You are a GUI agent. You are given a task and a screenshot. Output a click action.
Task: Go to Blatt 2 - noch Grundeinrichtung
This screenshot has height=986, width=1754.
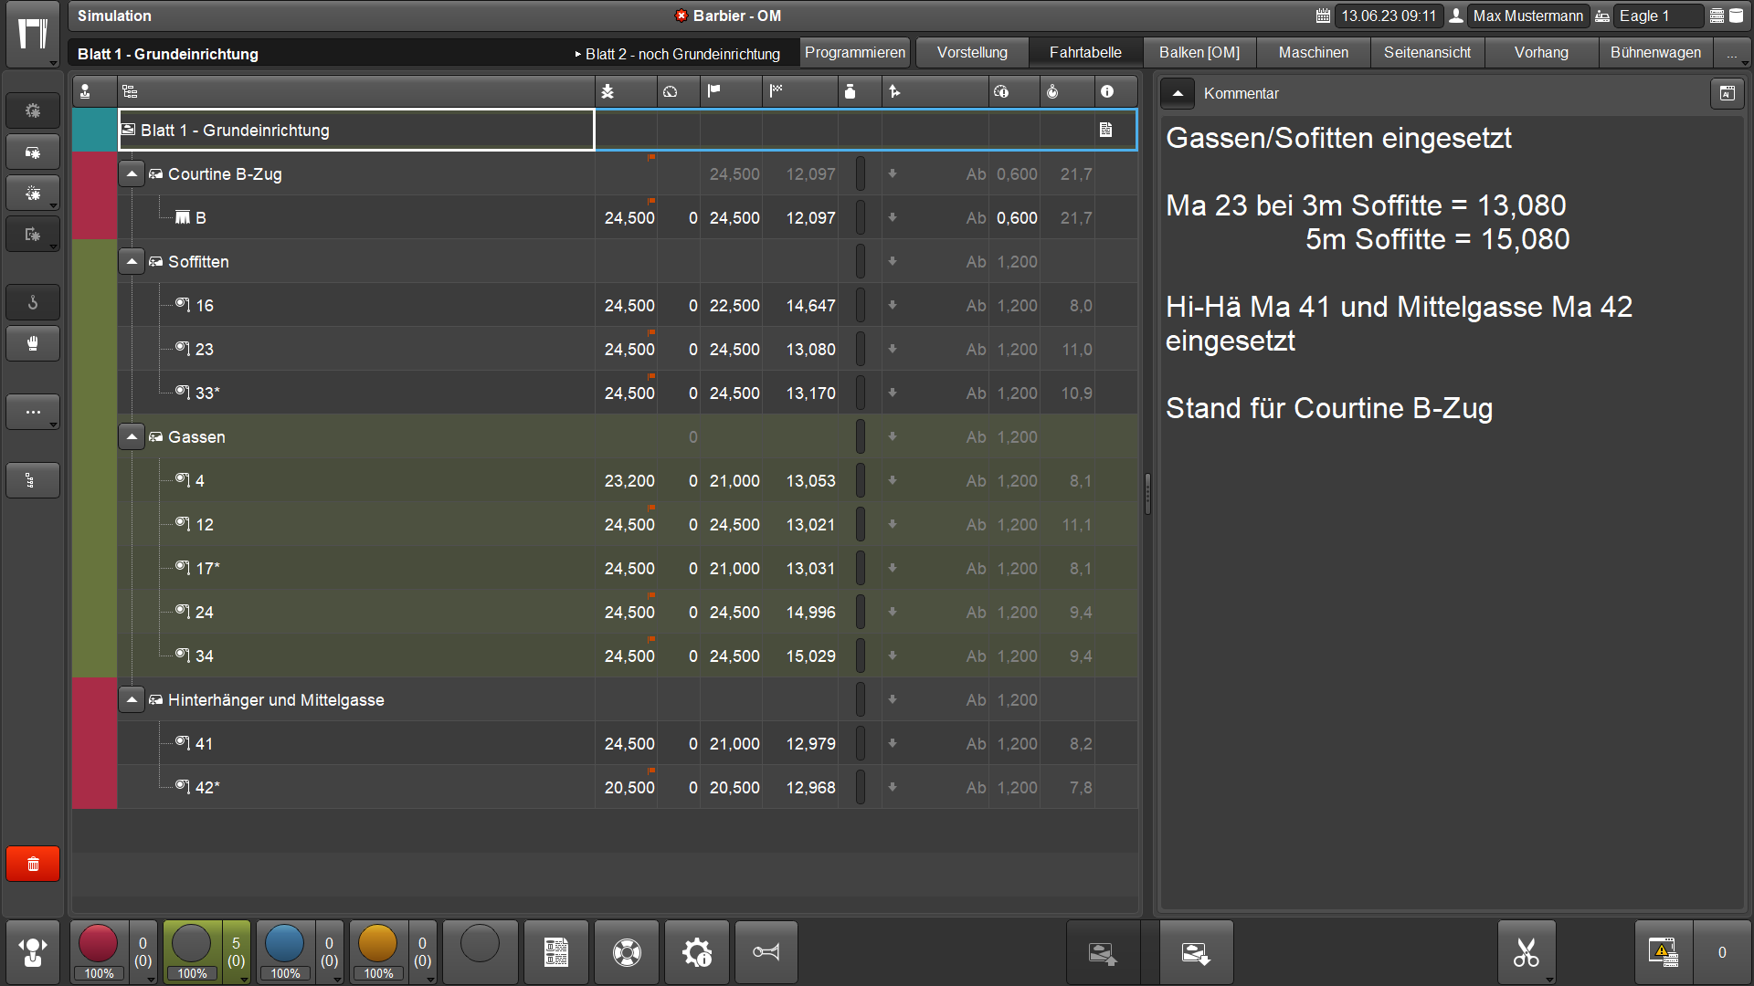[x=682, y=55]
